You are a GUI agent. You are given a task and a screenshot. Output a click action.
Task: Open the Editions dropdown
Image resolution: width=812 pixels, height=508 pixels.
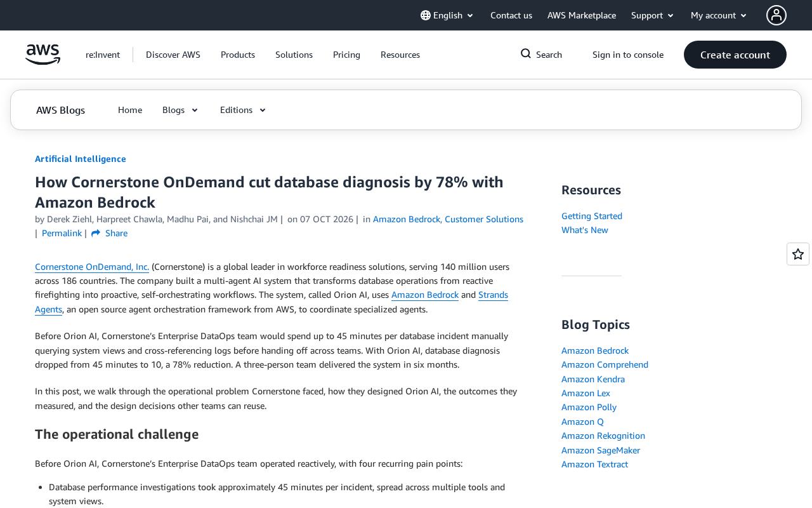click(244, 110)
